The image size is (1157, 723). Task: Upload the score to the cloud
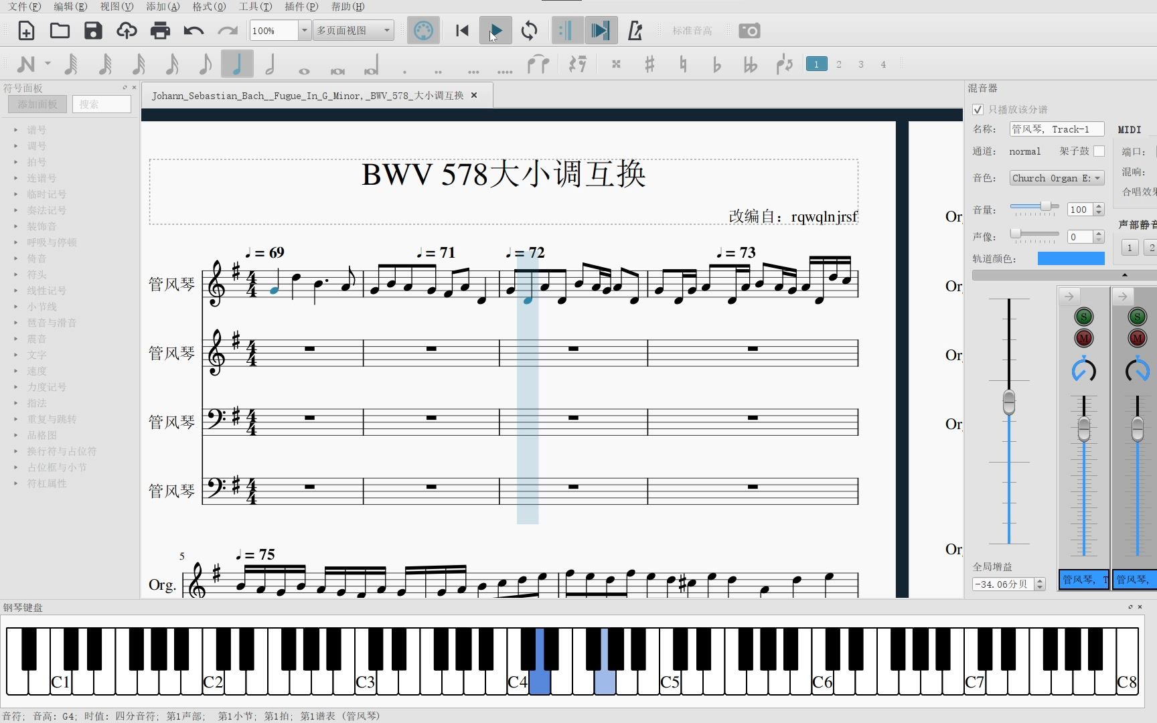127,31
